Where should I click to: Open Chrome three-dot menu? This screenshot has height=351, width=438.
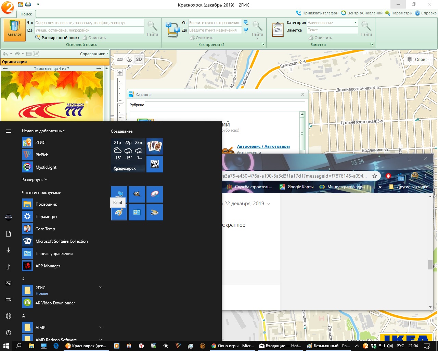tap(426, 176)
